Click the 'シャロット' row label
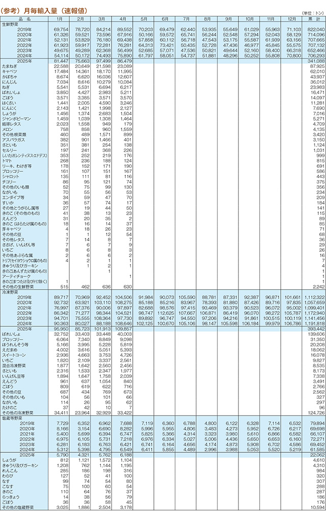326x511 pixels. coord(11,176)
